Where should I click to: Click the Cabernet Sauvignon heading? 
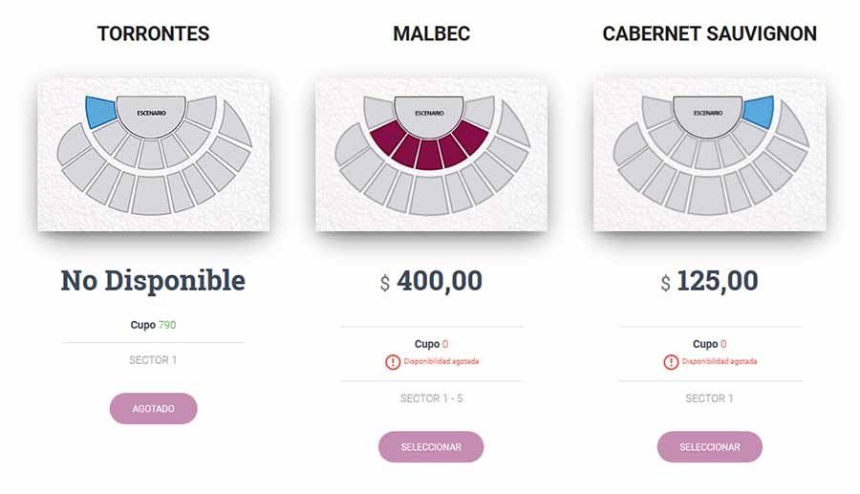709,34
